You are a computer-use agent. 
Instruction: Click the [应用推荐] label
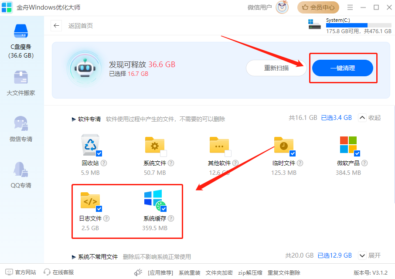(x=160, y=273)
